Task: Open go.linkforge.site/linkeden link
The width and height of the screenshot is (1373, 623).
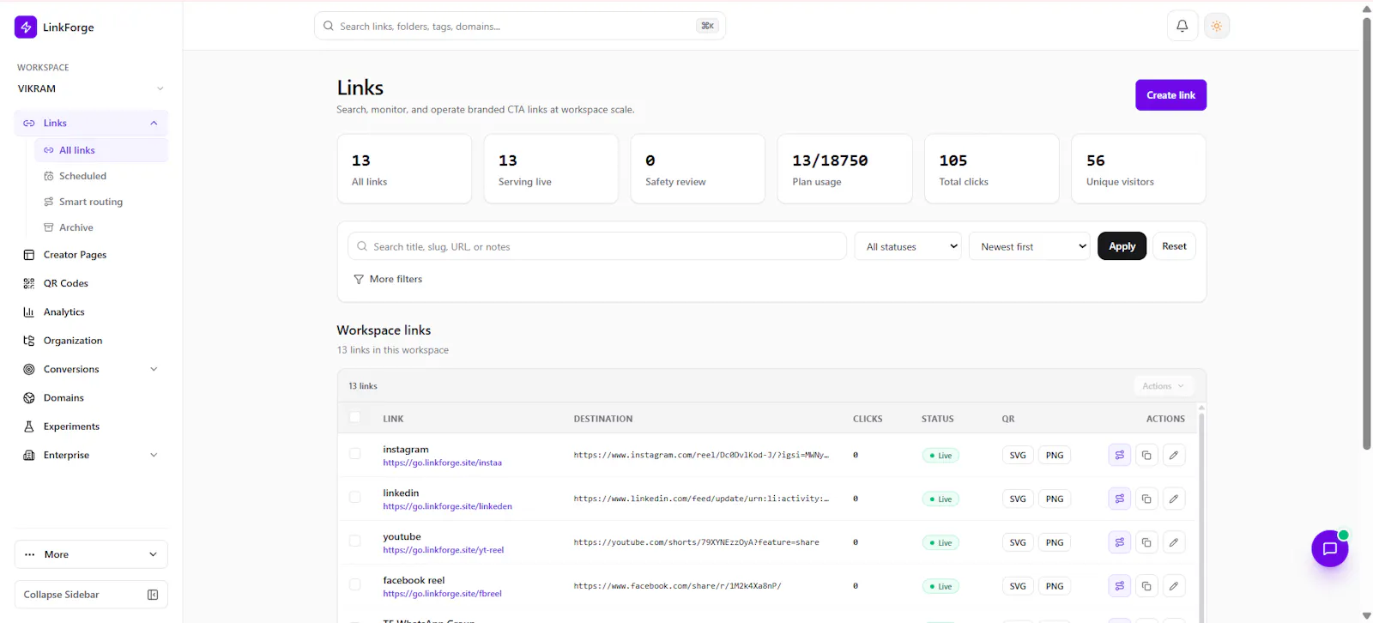Action: [447, 506]
